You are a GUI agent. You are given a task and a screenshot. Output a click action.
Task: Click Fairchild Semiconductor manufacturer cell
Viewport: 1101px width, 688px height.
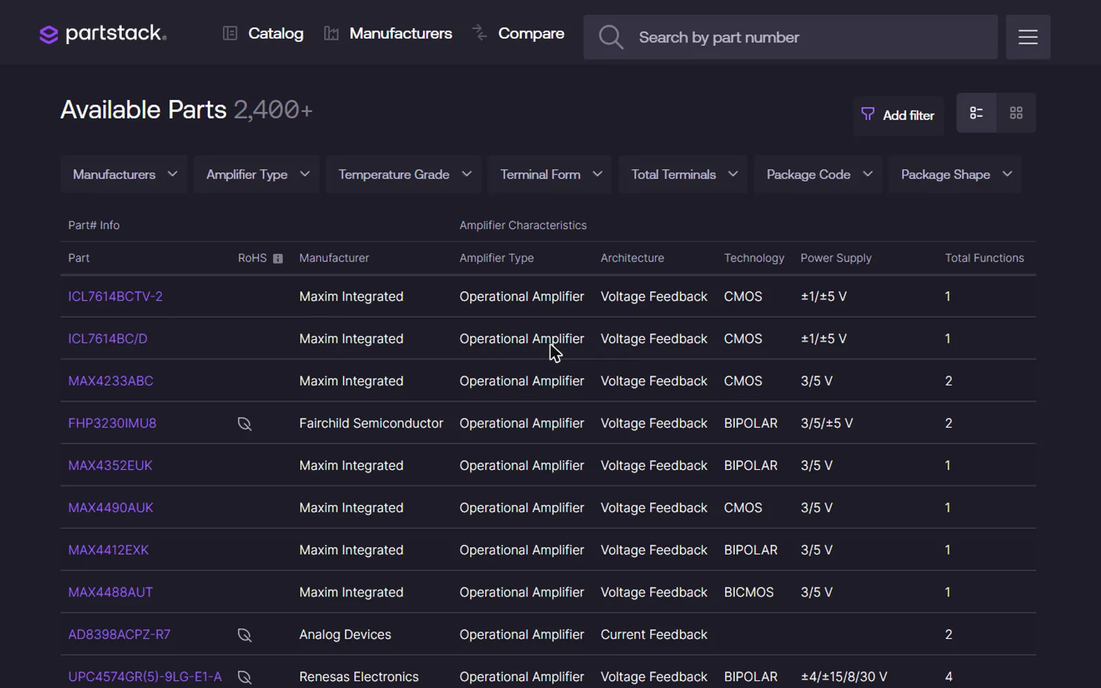click(x=371, y=423)
